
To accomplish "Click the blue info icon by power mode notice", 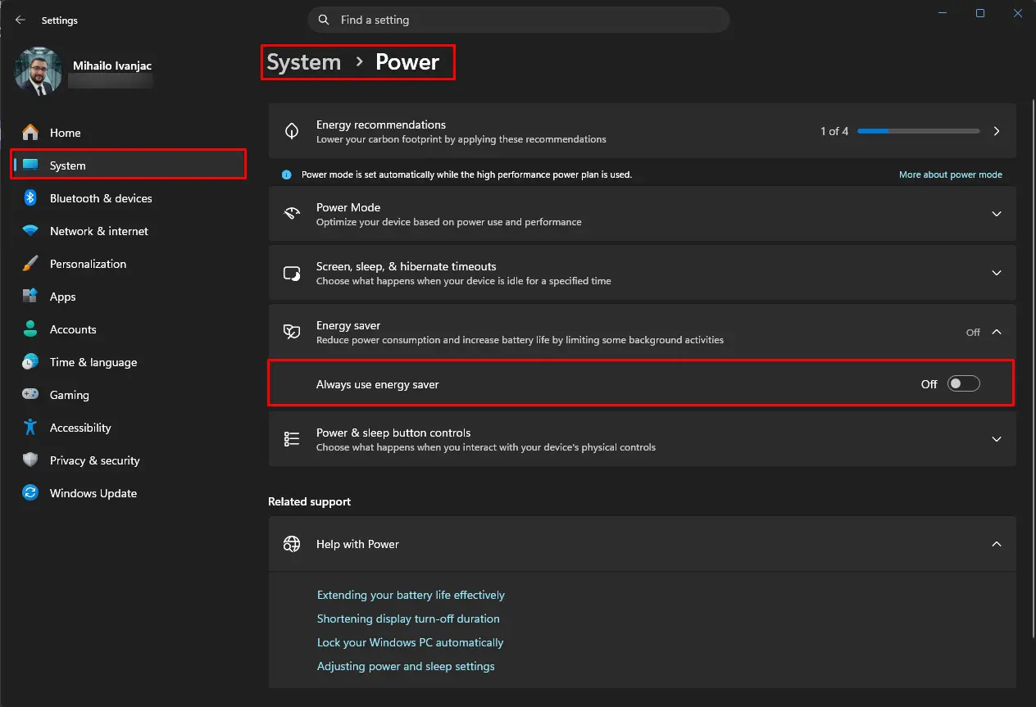I will click(x=286, y=174).
